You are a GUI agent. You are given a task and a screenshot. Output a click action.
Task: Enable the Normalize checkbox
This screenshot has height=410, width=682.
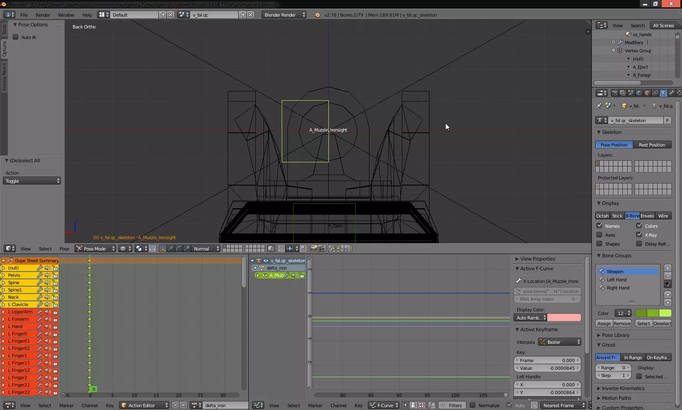(x=473, y=405)
